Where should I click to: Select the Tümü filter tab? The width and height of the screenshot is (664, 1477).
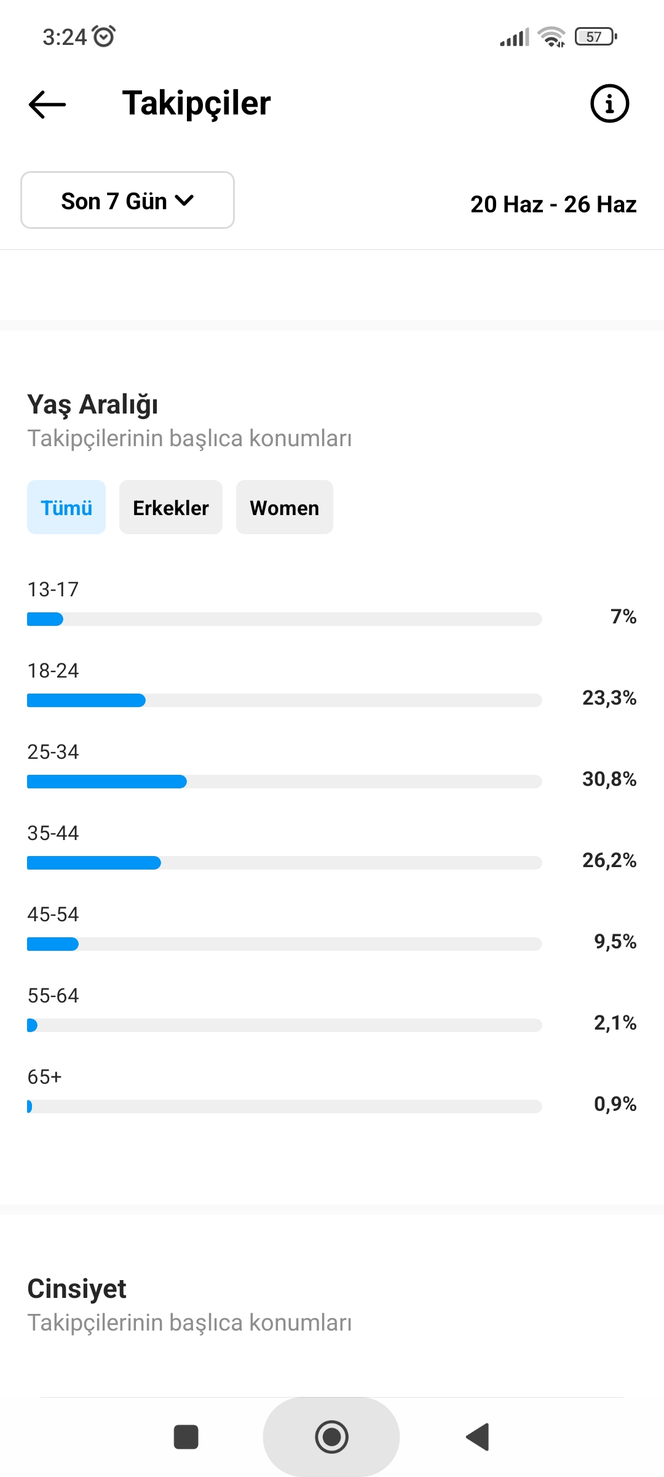(x=66, y=507)
